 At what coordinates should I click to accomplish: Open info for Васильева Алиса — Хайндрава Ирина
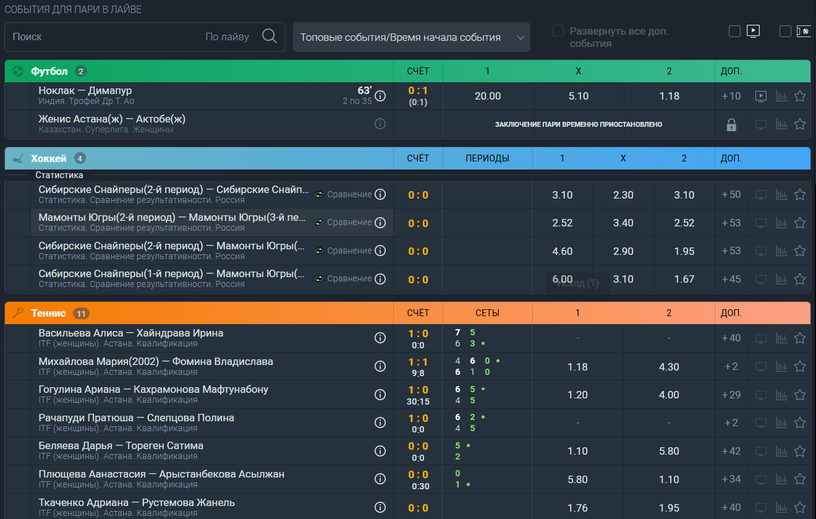(380, 338)
